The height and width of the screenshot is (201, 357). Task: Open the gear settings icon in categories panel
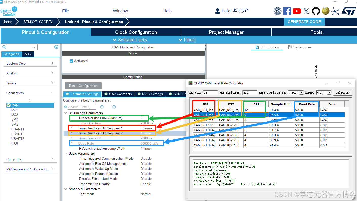point(56,47)
